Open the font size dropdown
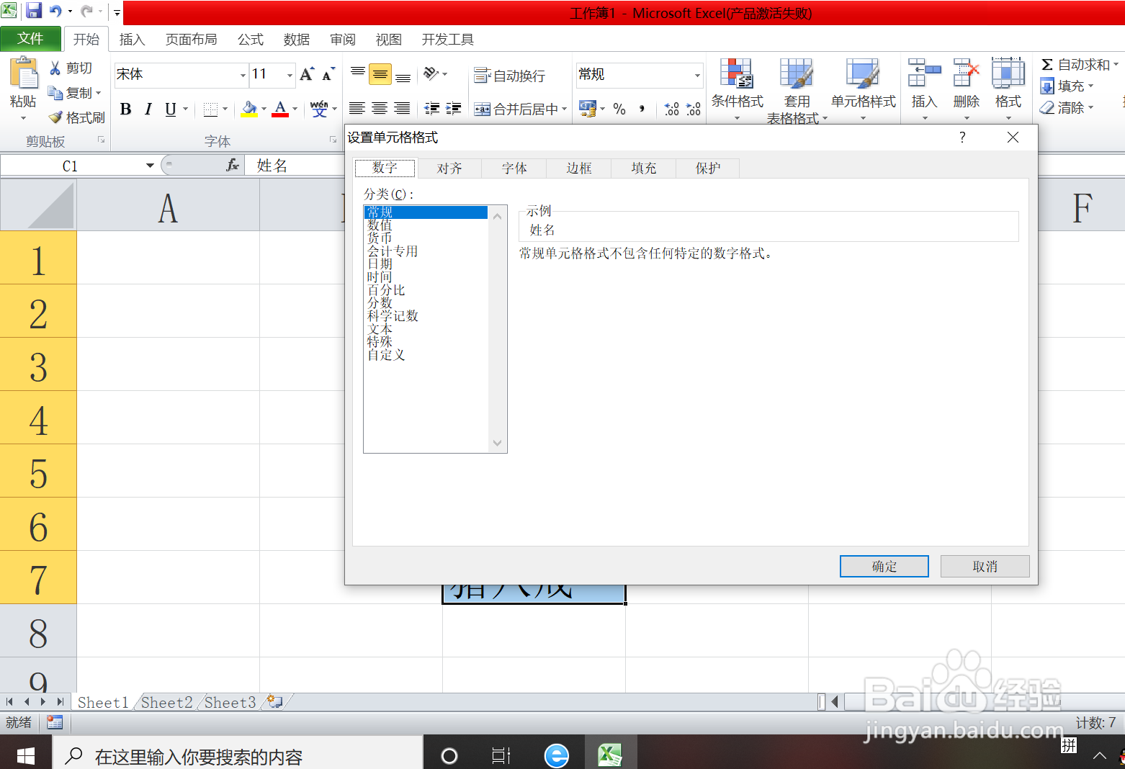The width and height of the screenshot is (1125, 769). 290,75
